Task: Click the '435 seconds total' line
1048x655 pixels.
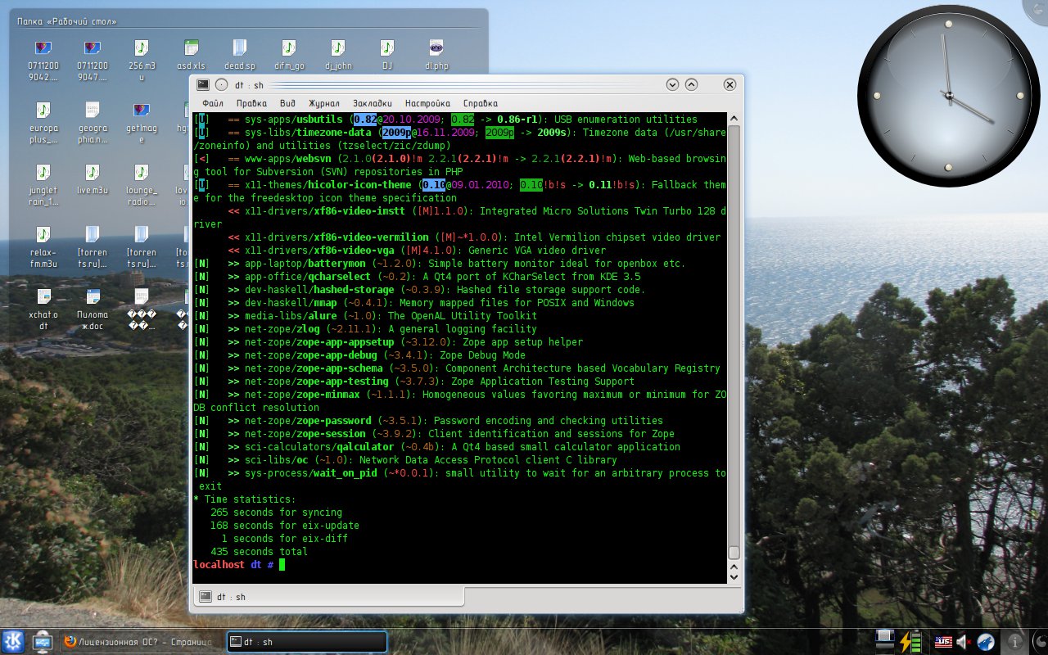Action: tap(259, 552)
